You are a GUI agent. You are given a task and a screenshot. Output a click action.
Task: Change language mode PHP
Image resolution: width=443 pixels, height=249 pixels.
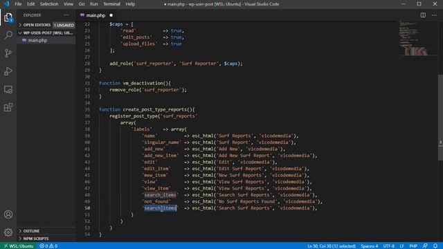coord(413,246)
